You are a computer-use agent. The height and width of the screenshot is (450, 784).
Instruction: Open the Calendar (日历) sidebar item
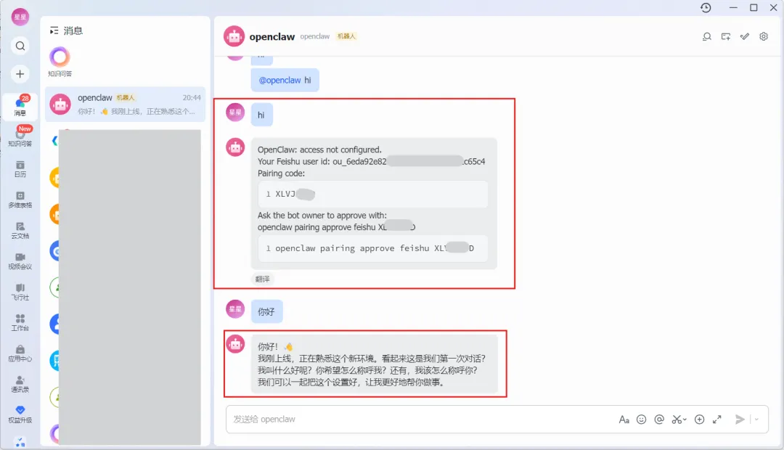point(20,169)
